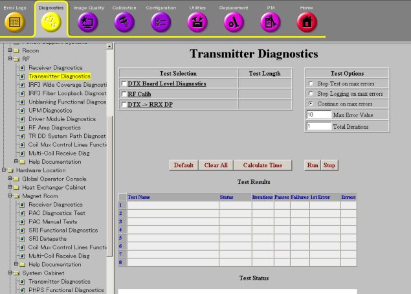Open the Utilities icon

(197, 22)
